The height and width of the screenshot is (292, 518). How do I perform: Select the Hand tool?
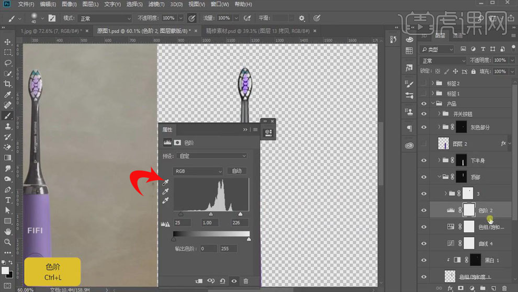pos(8,231)
